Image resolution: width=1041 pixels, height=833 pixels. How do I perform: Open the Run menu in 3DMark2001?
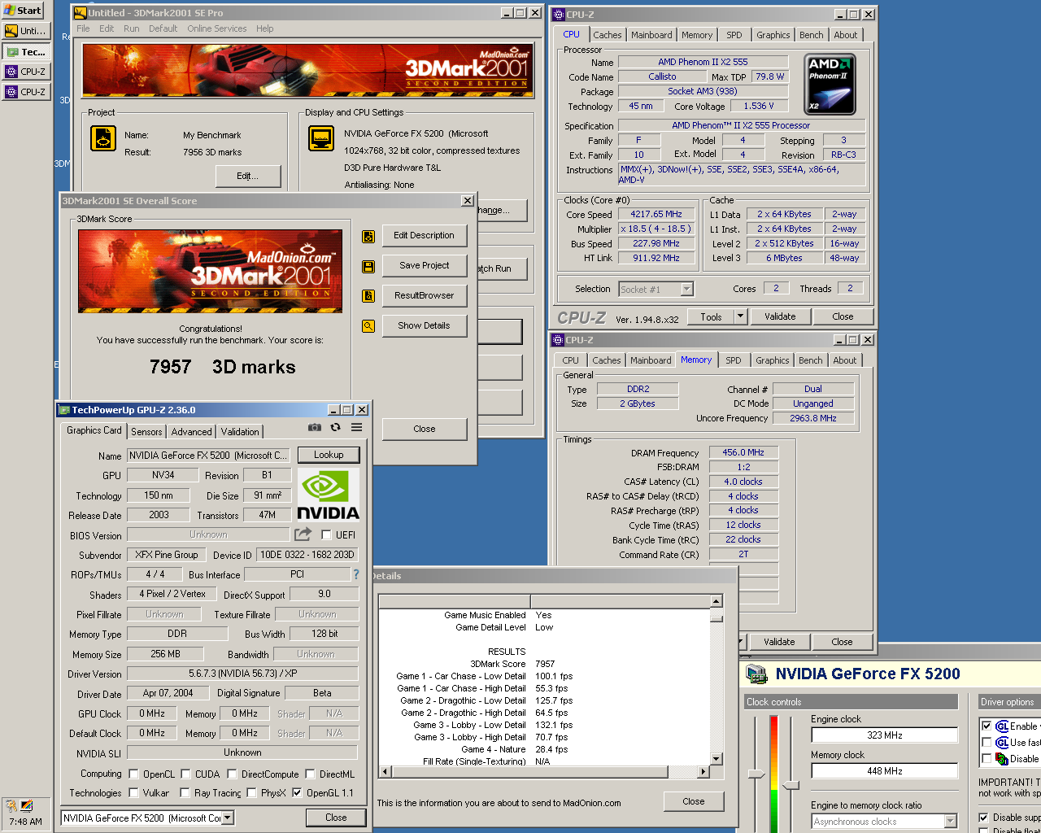(132, 28)
